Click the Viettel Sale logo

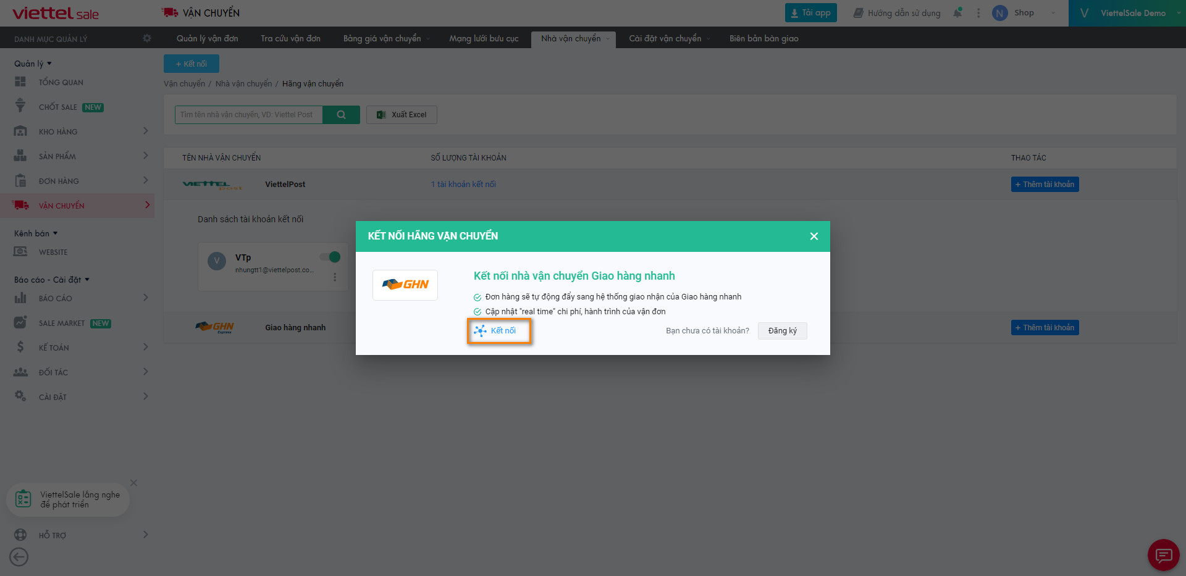click(56, 13)
